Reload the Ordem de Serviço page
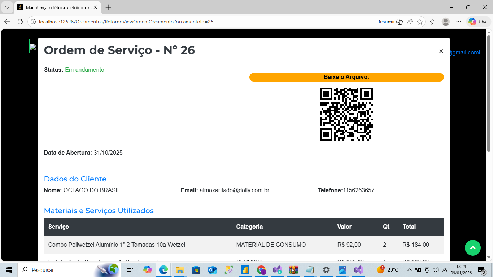Viewport: 493px width, 277px height. click(x=19, y=22)
